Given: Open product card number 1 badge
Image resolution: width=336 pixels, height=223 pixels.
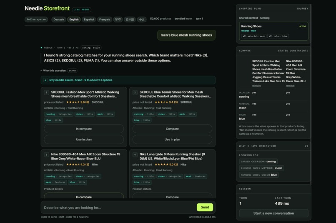Looking at the screenshot, I should coord(46,93).
